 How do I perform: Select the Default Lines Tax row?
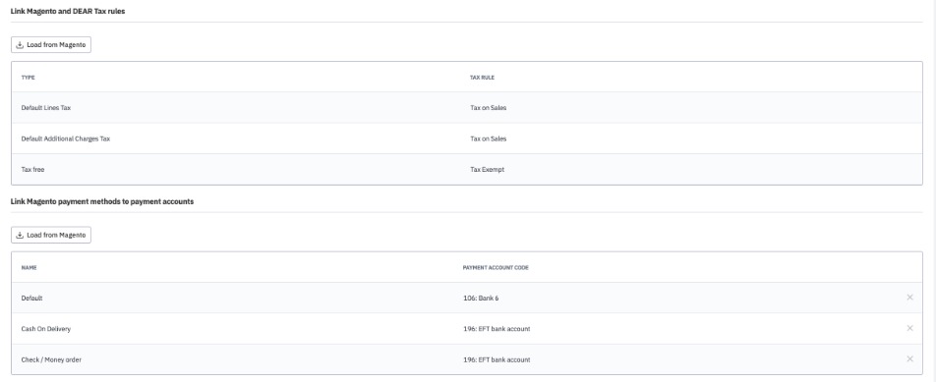pyautogui.click(x=467, y=108)
